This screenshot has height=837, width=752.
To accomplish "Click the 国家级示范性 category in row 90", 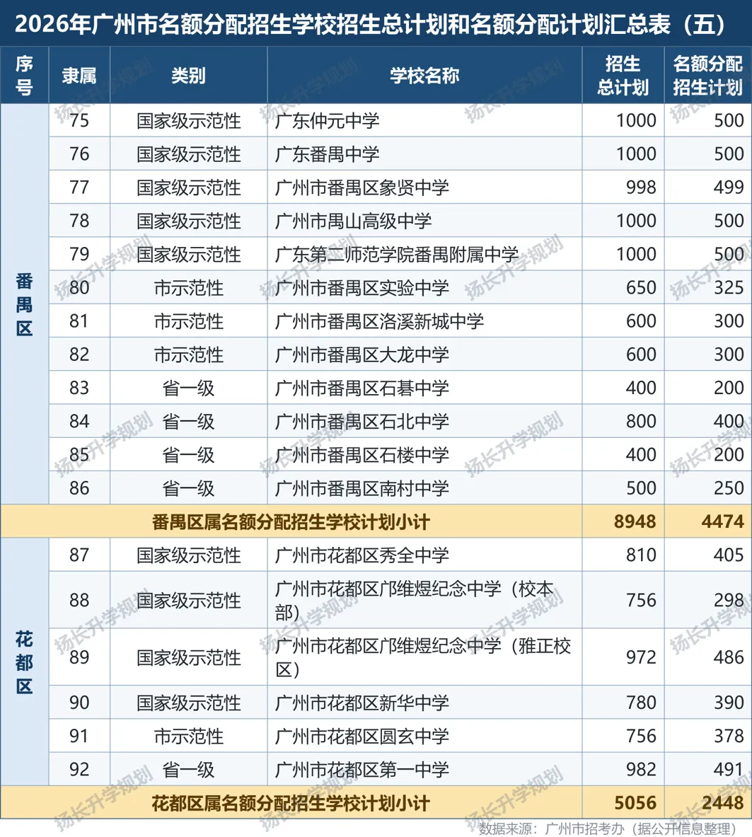I will pos(188,703).
